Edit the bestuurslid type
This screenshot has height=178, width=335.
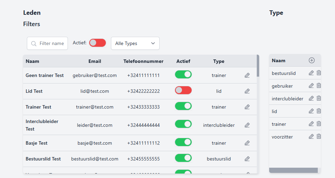[x=311, y=73]
